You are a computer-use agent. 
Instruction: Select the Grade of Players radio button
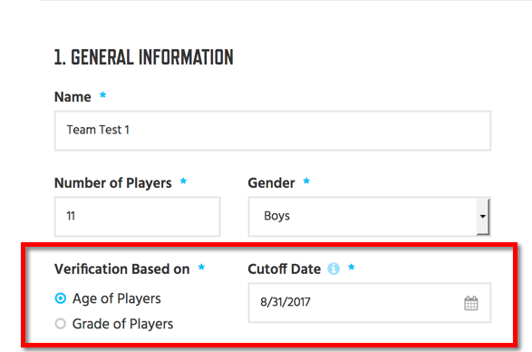point(61,324)
